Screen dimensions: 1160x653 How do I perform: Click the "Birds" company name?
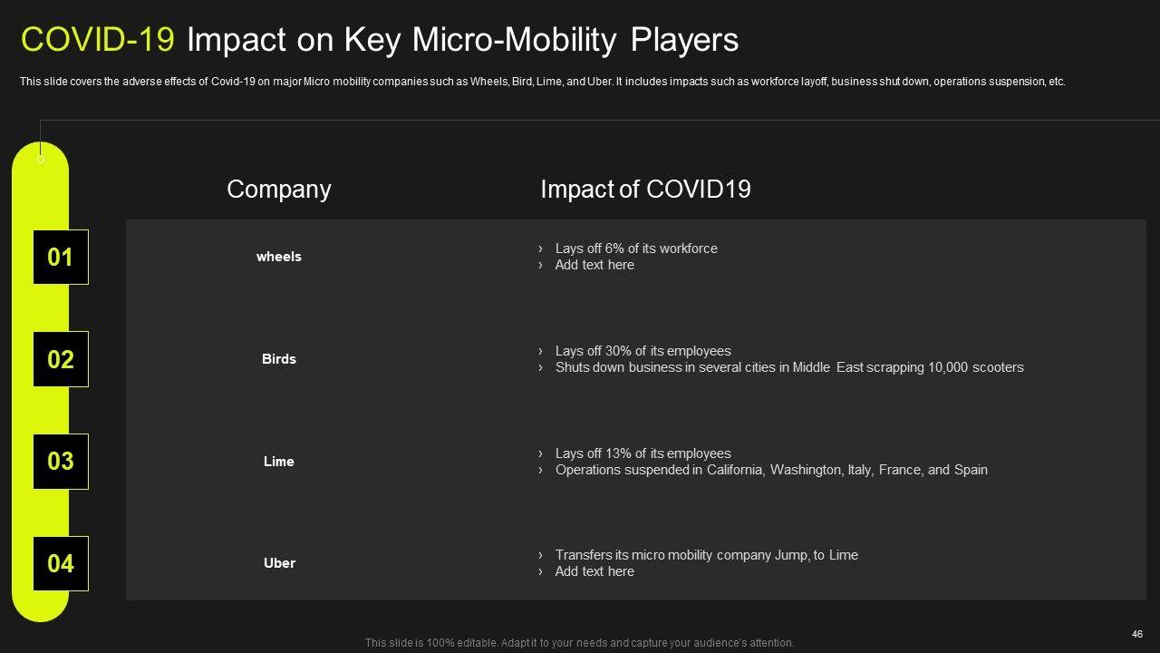click(x=278, y=359)
